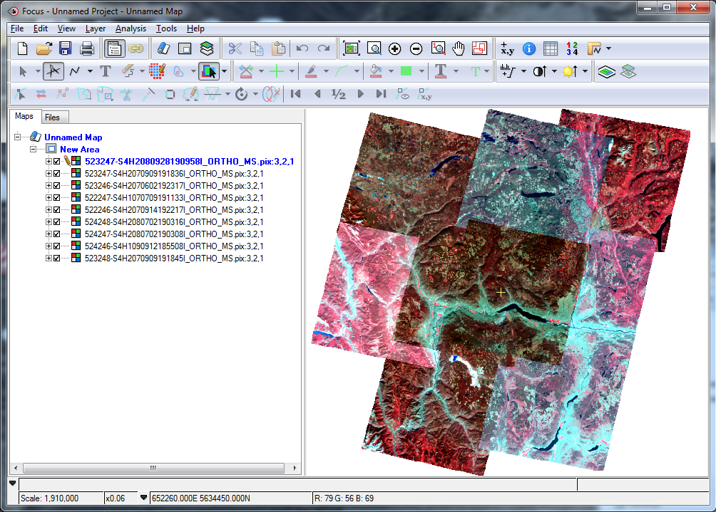Collapse the Unnamed Map tree node
The height and width of the screenshot is (512, 716).
pyautogui.click(x=17, y=137)
